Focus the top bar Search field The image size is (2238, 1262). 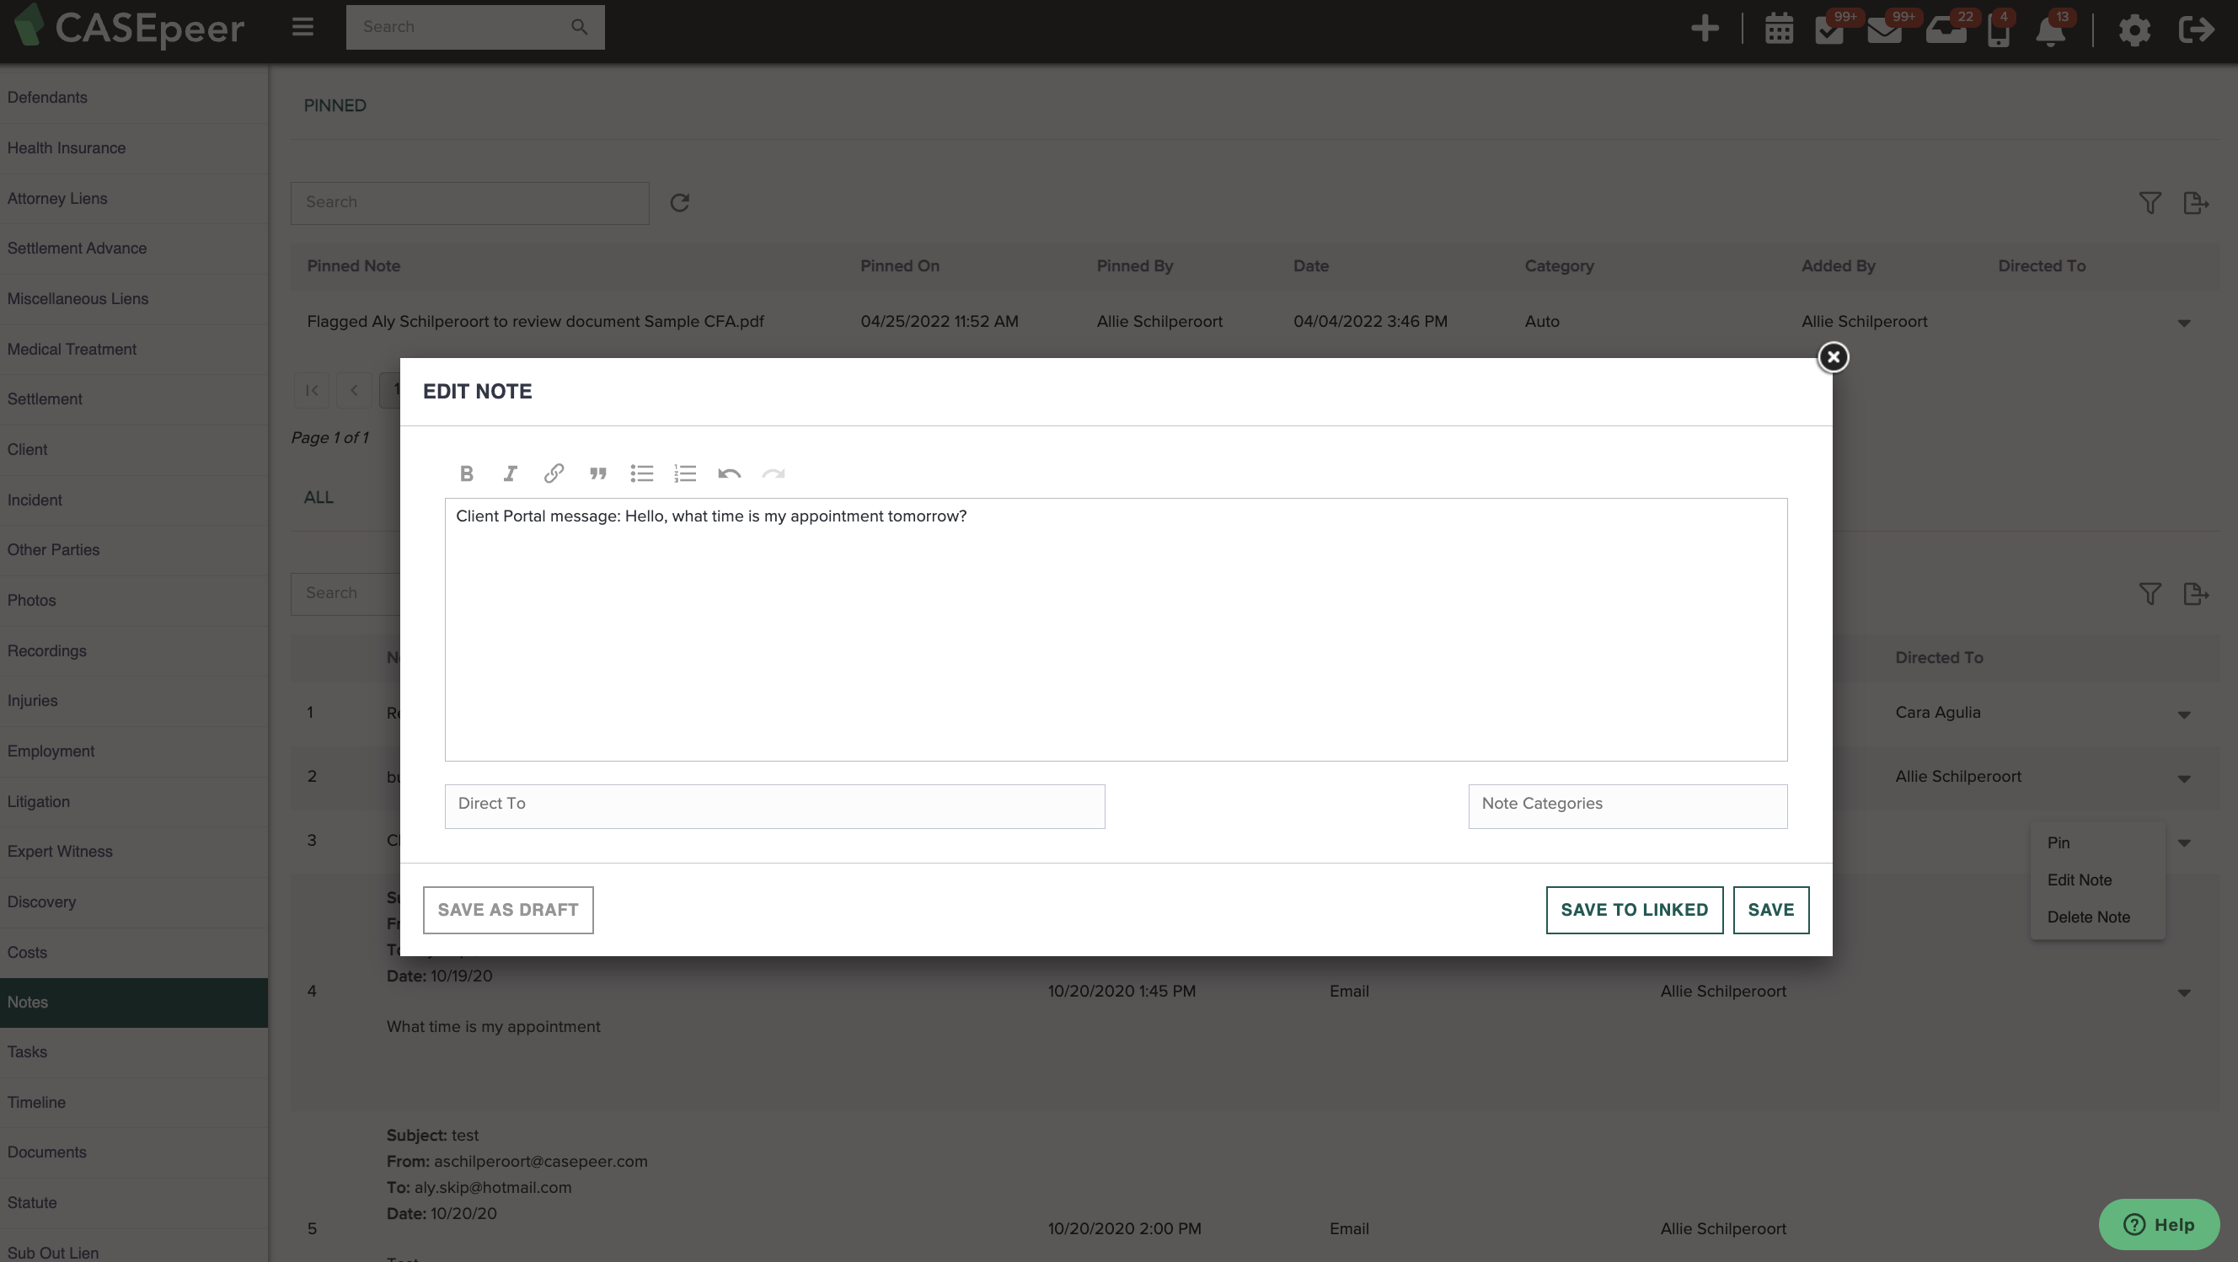click(475, 27)
